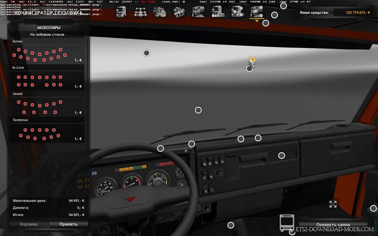Choose the Jewel light pattern accessory
378x236 pixels.
point(47,107)
